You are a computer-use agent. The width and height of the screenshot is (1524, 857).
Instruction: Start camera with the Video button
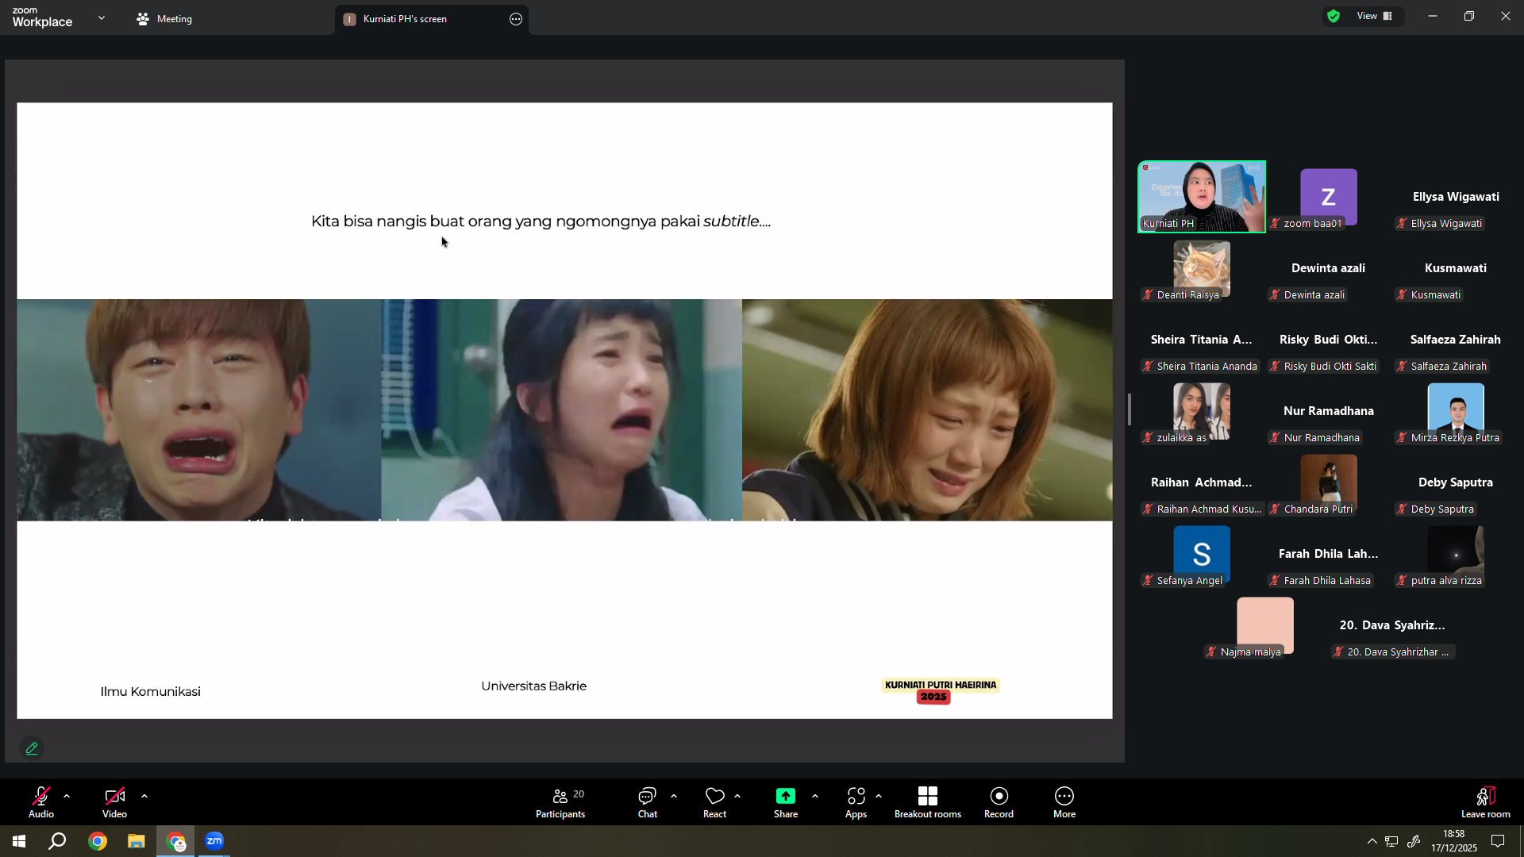click(114, 802)
